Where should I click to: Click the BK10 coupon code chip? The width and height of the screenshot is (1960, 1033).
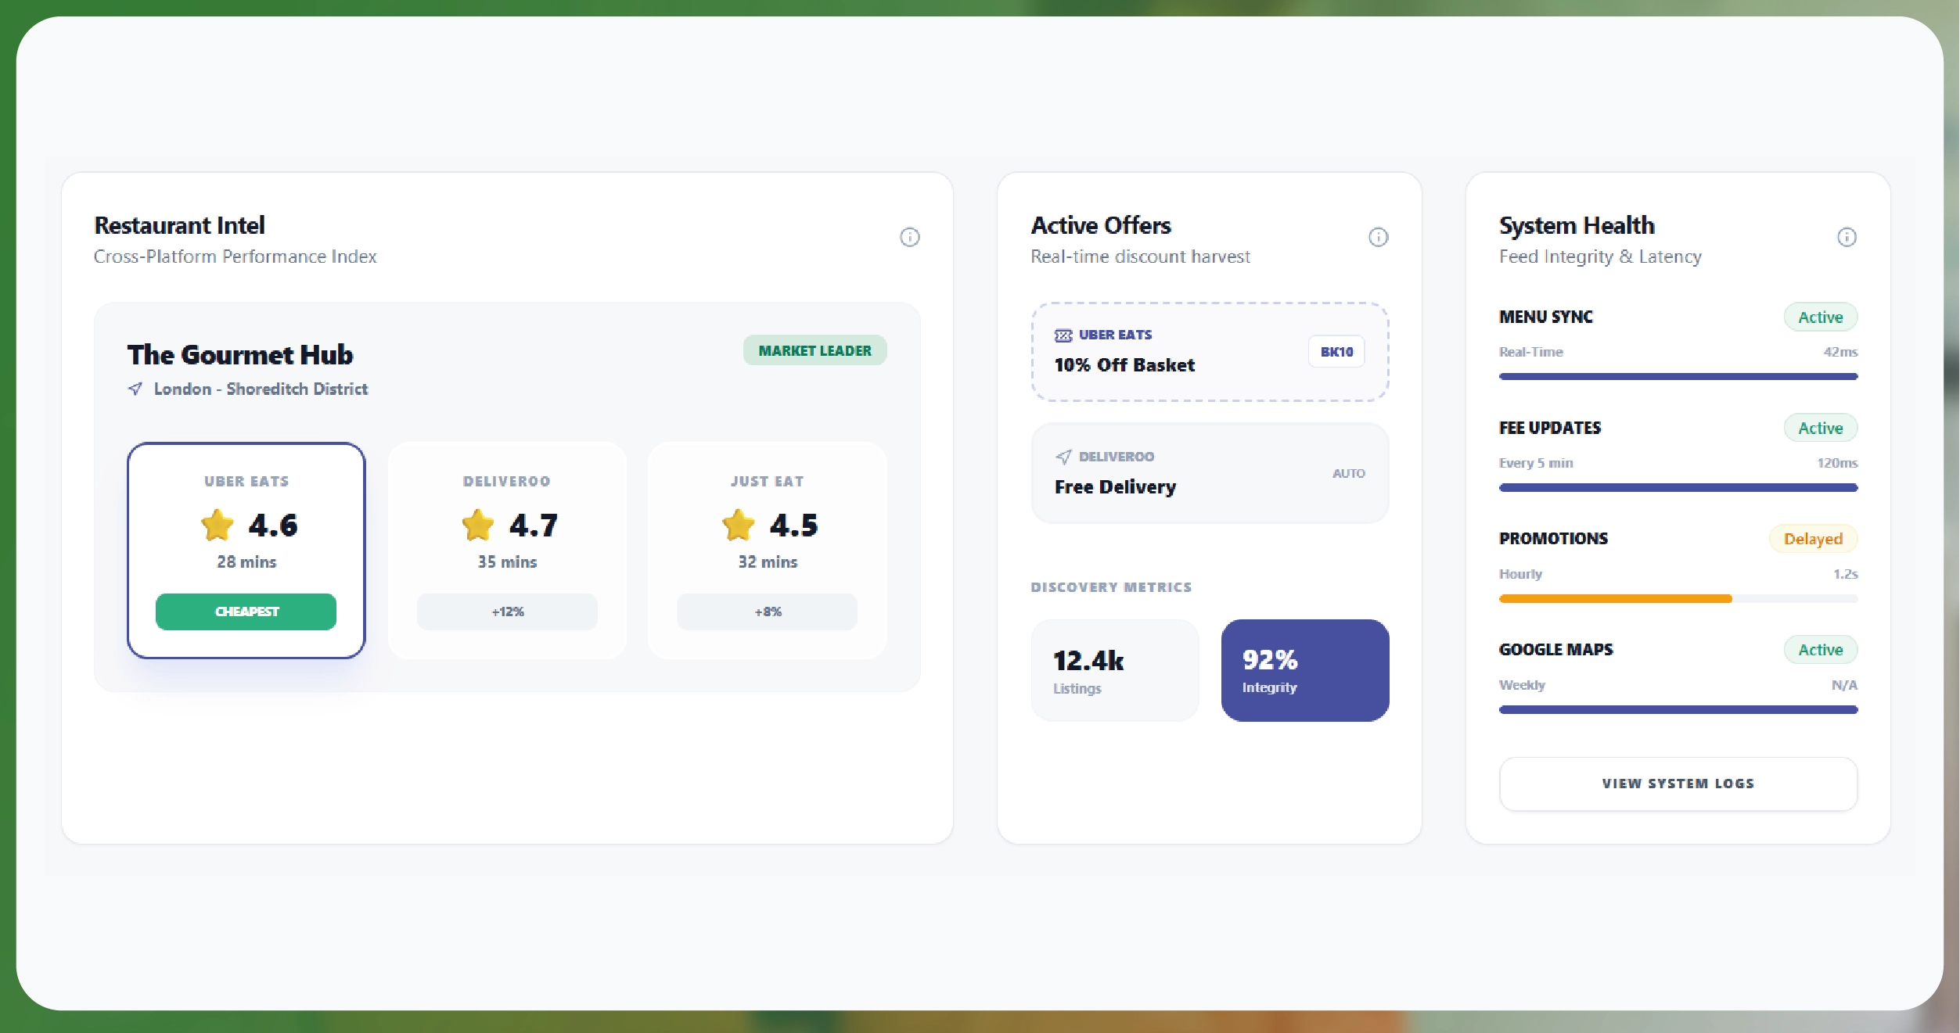click(x=1336, y=352)
